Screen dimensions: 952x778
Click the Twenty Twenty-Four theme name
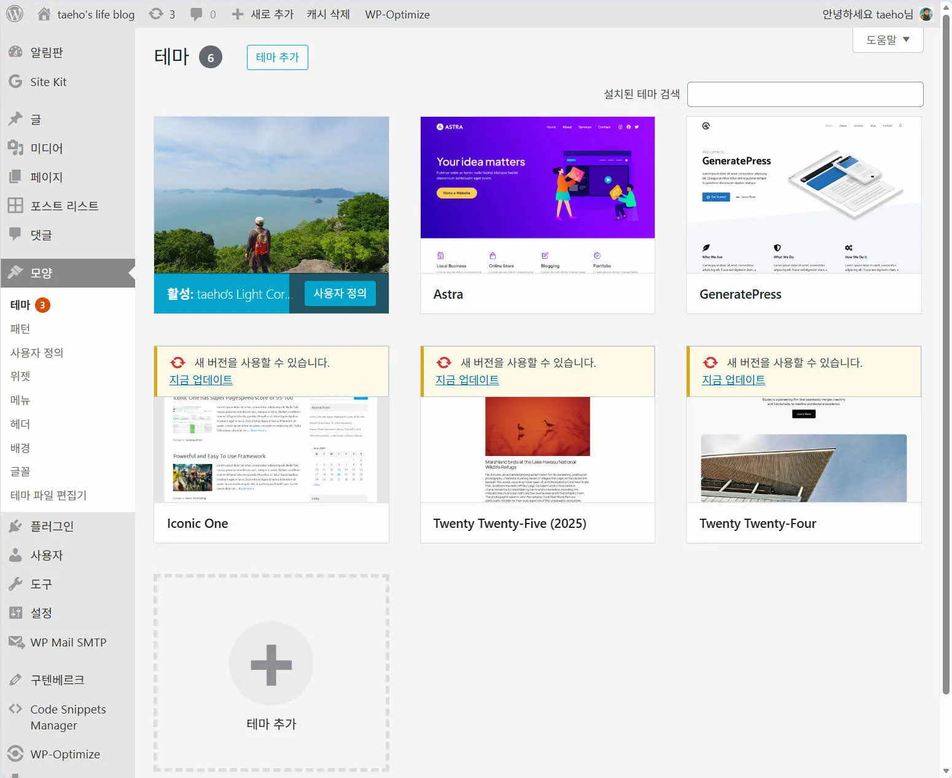pyautogui.click(x=758, y=524)
